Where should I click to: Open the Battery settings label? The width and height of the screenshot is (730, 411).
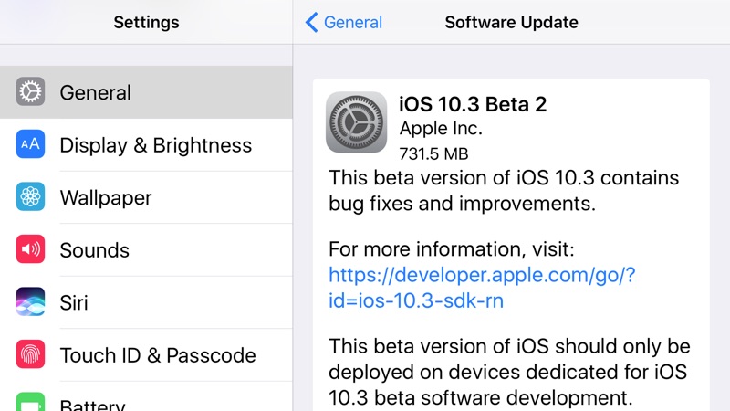(92, 404)
